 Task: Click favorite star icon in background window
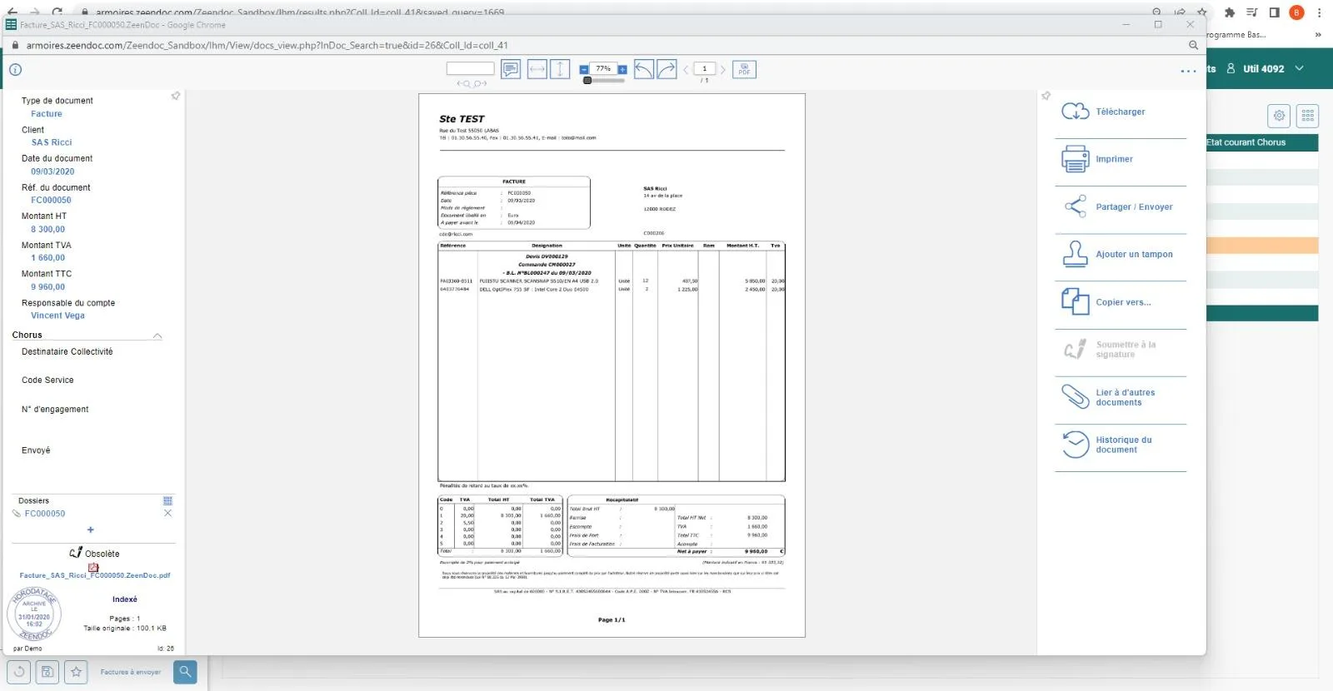point(76,672)
